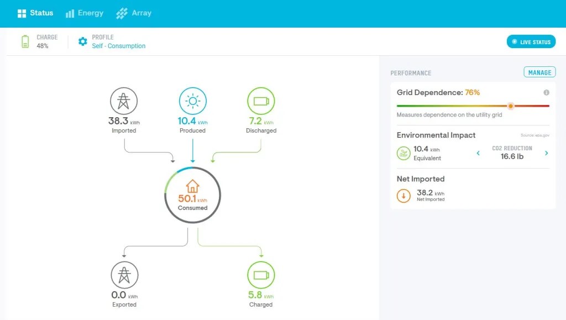Click the 7.2 kWh Discharged value

coord(261,121)
